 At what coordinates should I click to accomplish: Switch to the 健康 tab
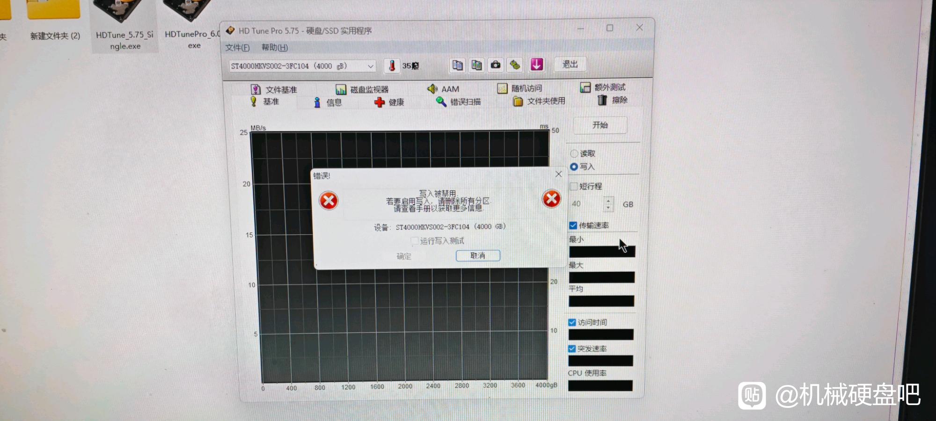[389, 102]
